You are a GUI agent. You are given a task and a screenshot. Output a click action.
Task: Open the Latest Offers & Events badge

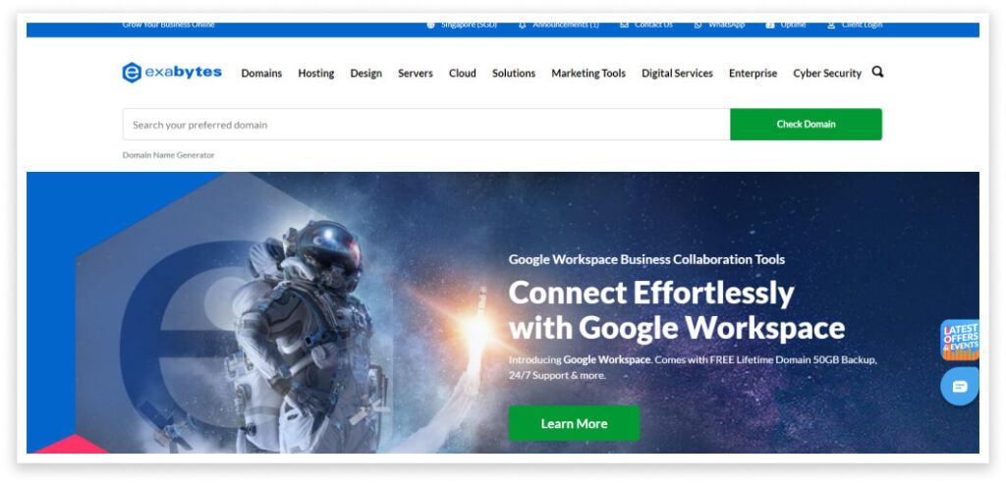click(x=960, y=340)
